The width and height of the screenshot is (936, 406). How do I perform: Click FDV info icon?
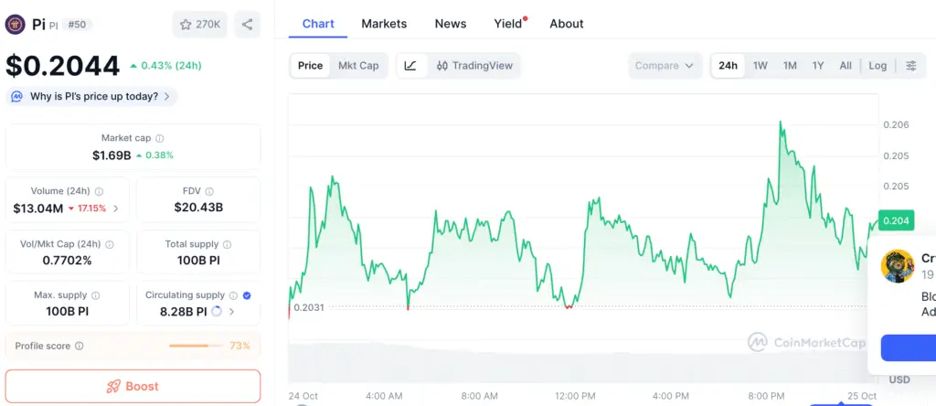pyautogui.click(x=209, y=191)
